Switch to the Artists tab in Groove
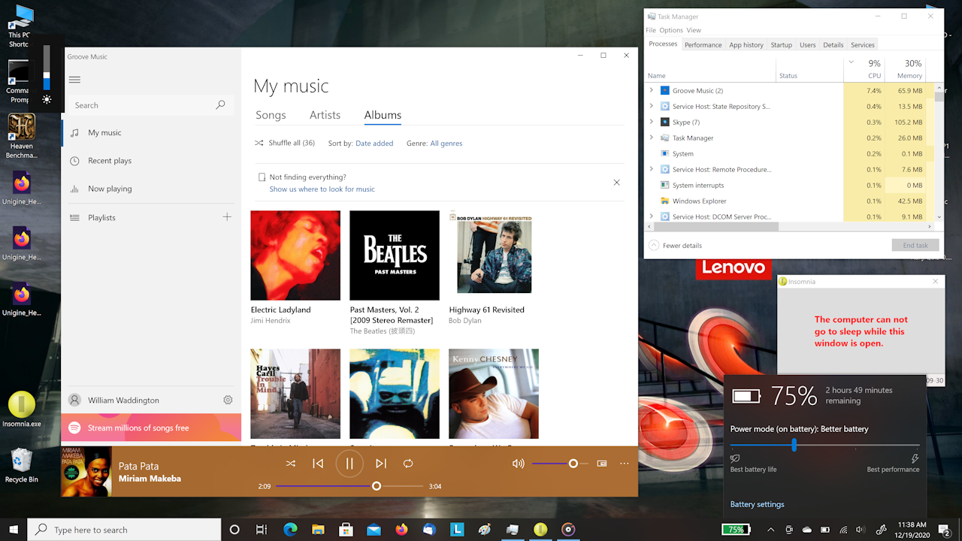Viewport: 962px width, 541px height. tap(325, 115)
